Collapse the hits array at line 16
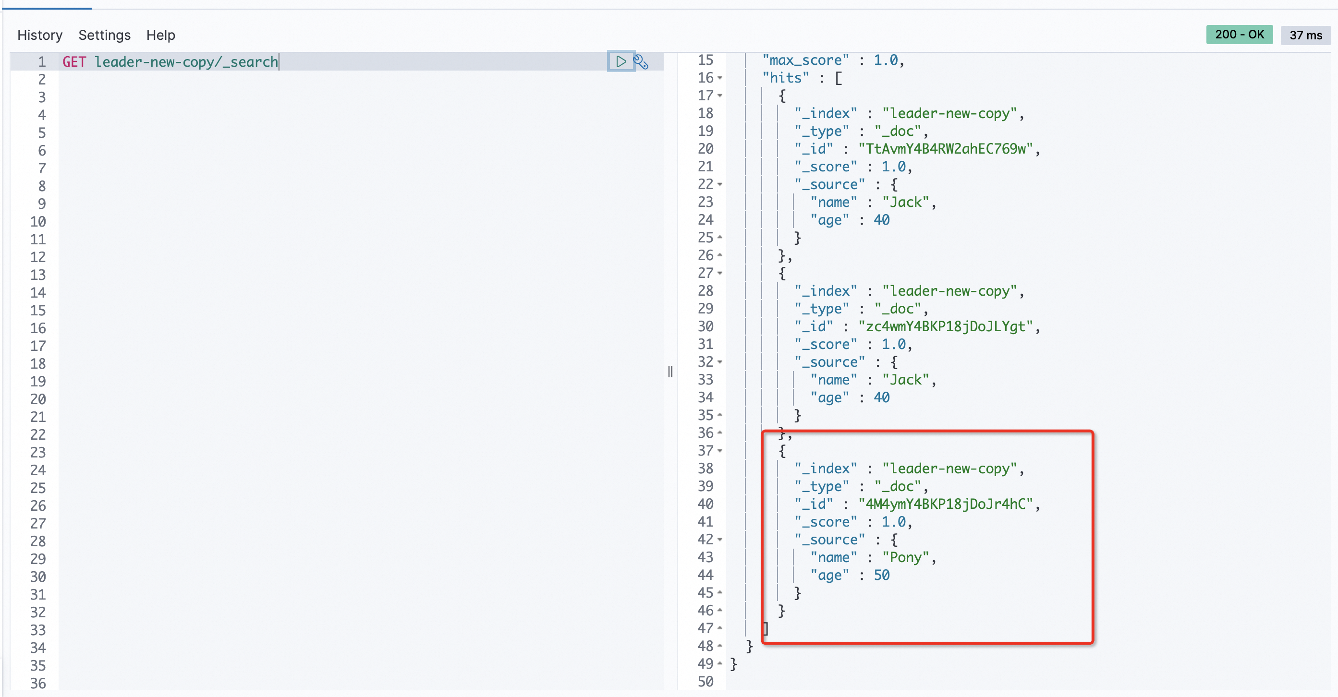The image size is (1338, 697). point(720,78)
